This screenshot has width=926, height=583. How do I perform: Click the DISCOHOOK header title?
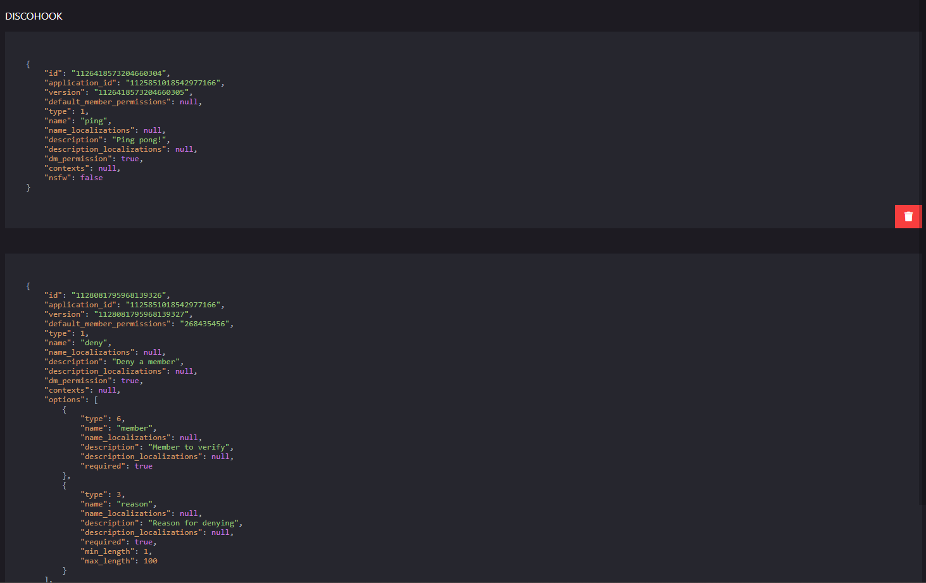click(x=34, y=16)
